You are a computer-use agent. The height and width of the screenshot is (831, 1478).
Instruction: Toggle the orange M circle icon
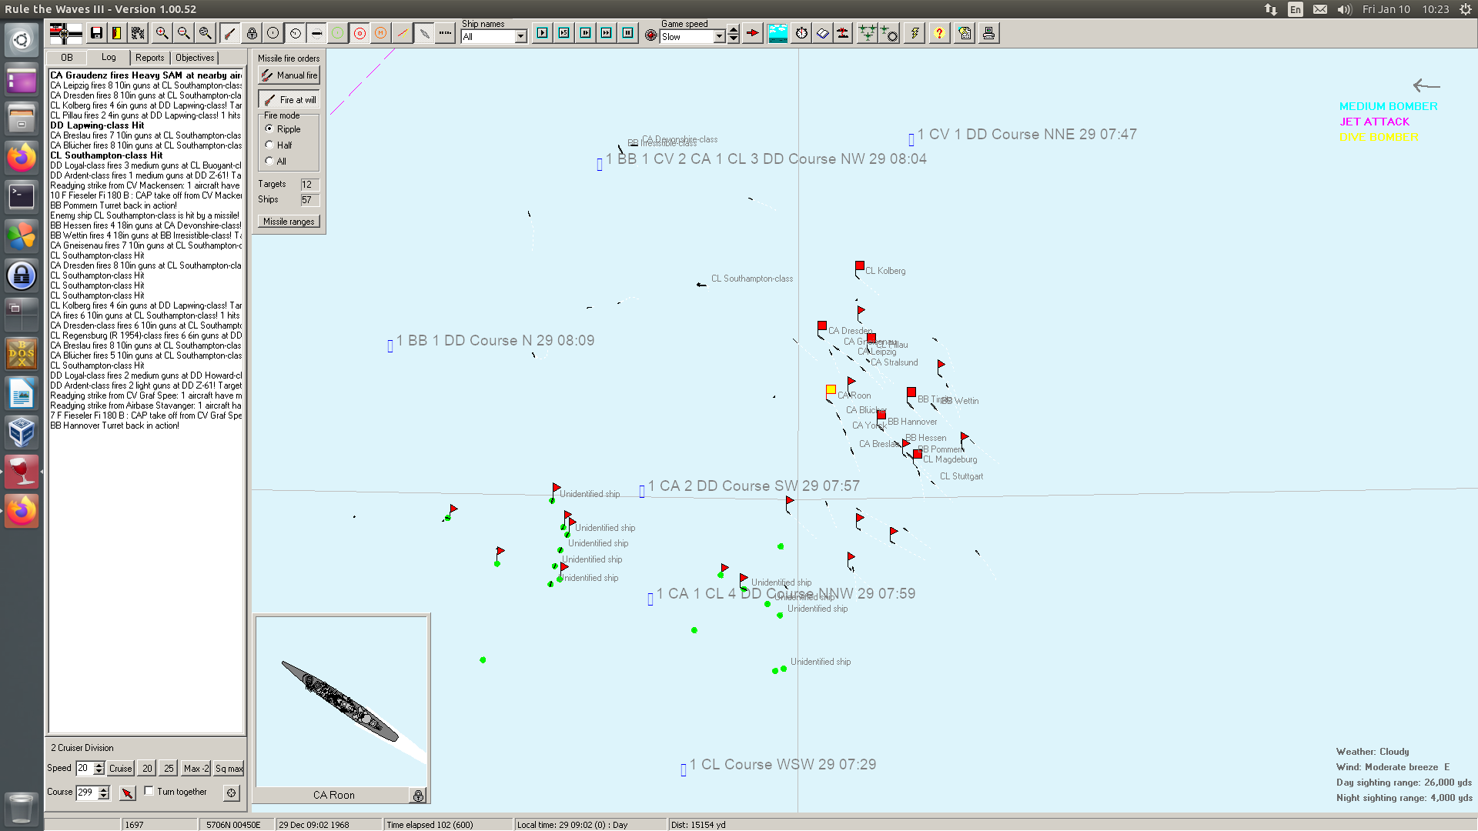pyautogui.click(x=381, y=33)
